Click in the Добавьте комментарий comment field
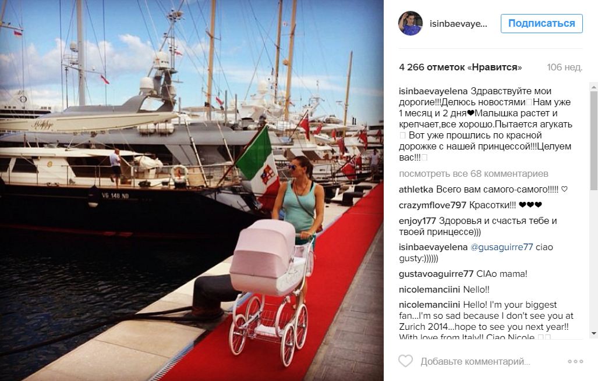The width and height of the screenshot is (598, 381). click(475, 362)
